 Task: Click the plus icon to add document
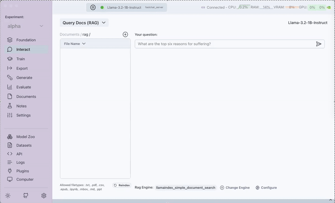tap(125, 34)
